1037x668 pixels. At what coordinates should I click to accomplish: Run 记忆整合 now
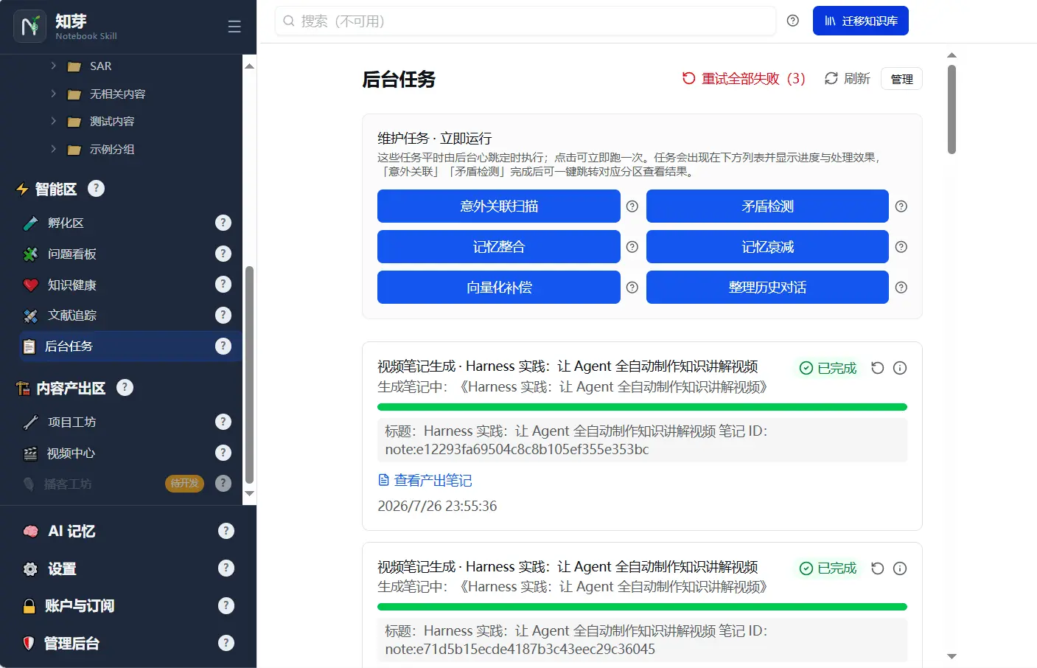(x=499, y=247)
